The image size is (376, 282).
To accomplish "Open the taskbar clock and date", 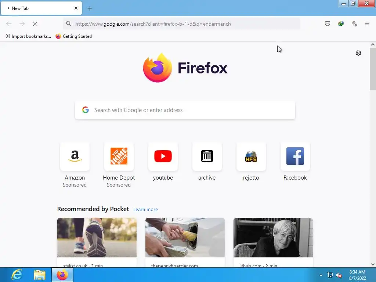I will pyautogui.click(x=357, y=275).
